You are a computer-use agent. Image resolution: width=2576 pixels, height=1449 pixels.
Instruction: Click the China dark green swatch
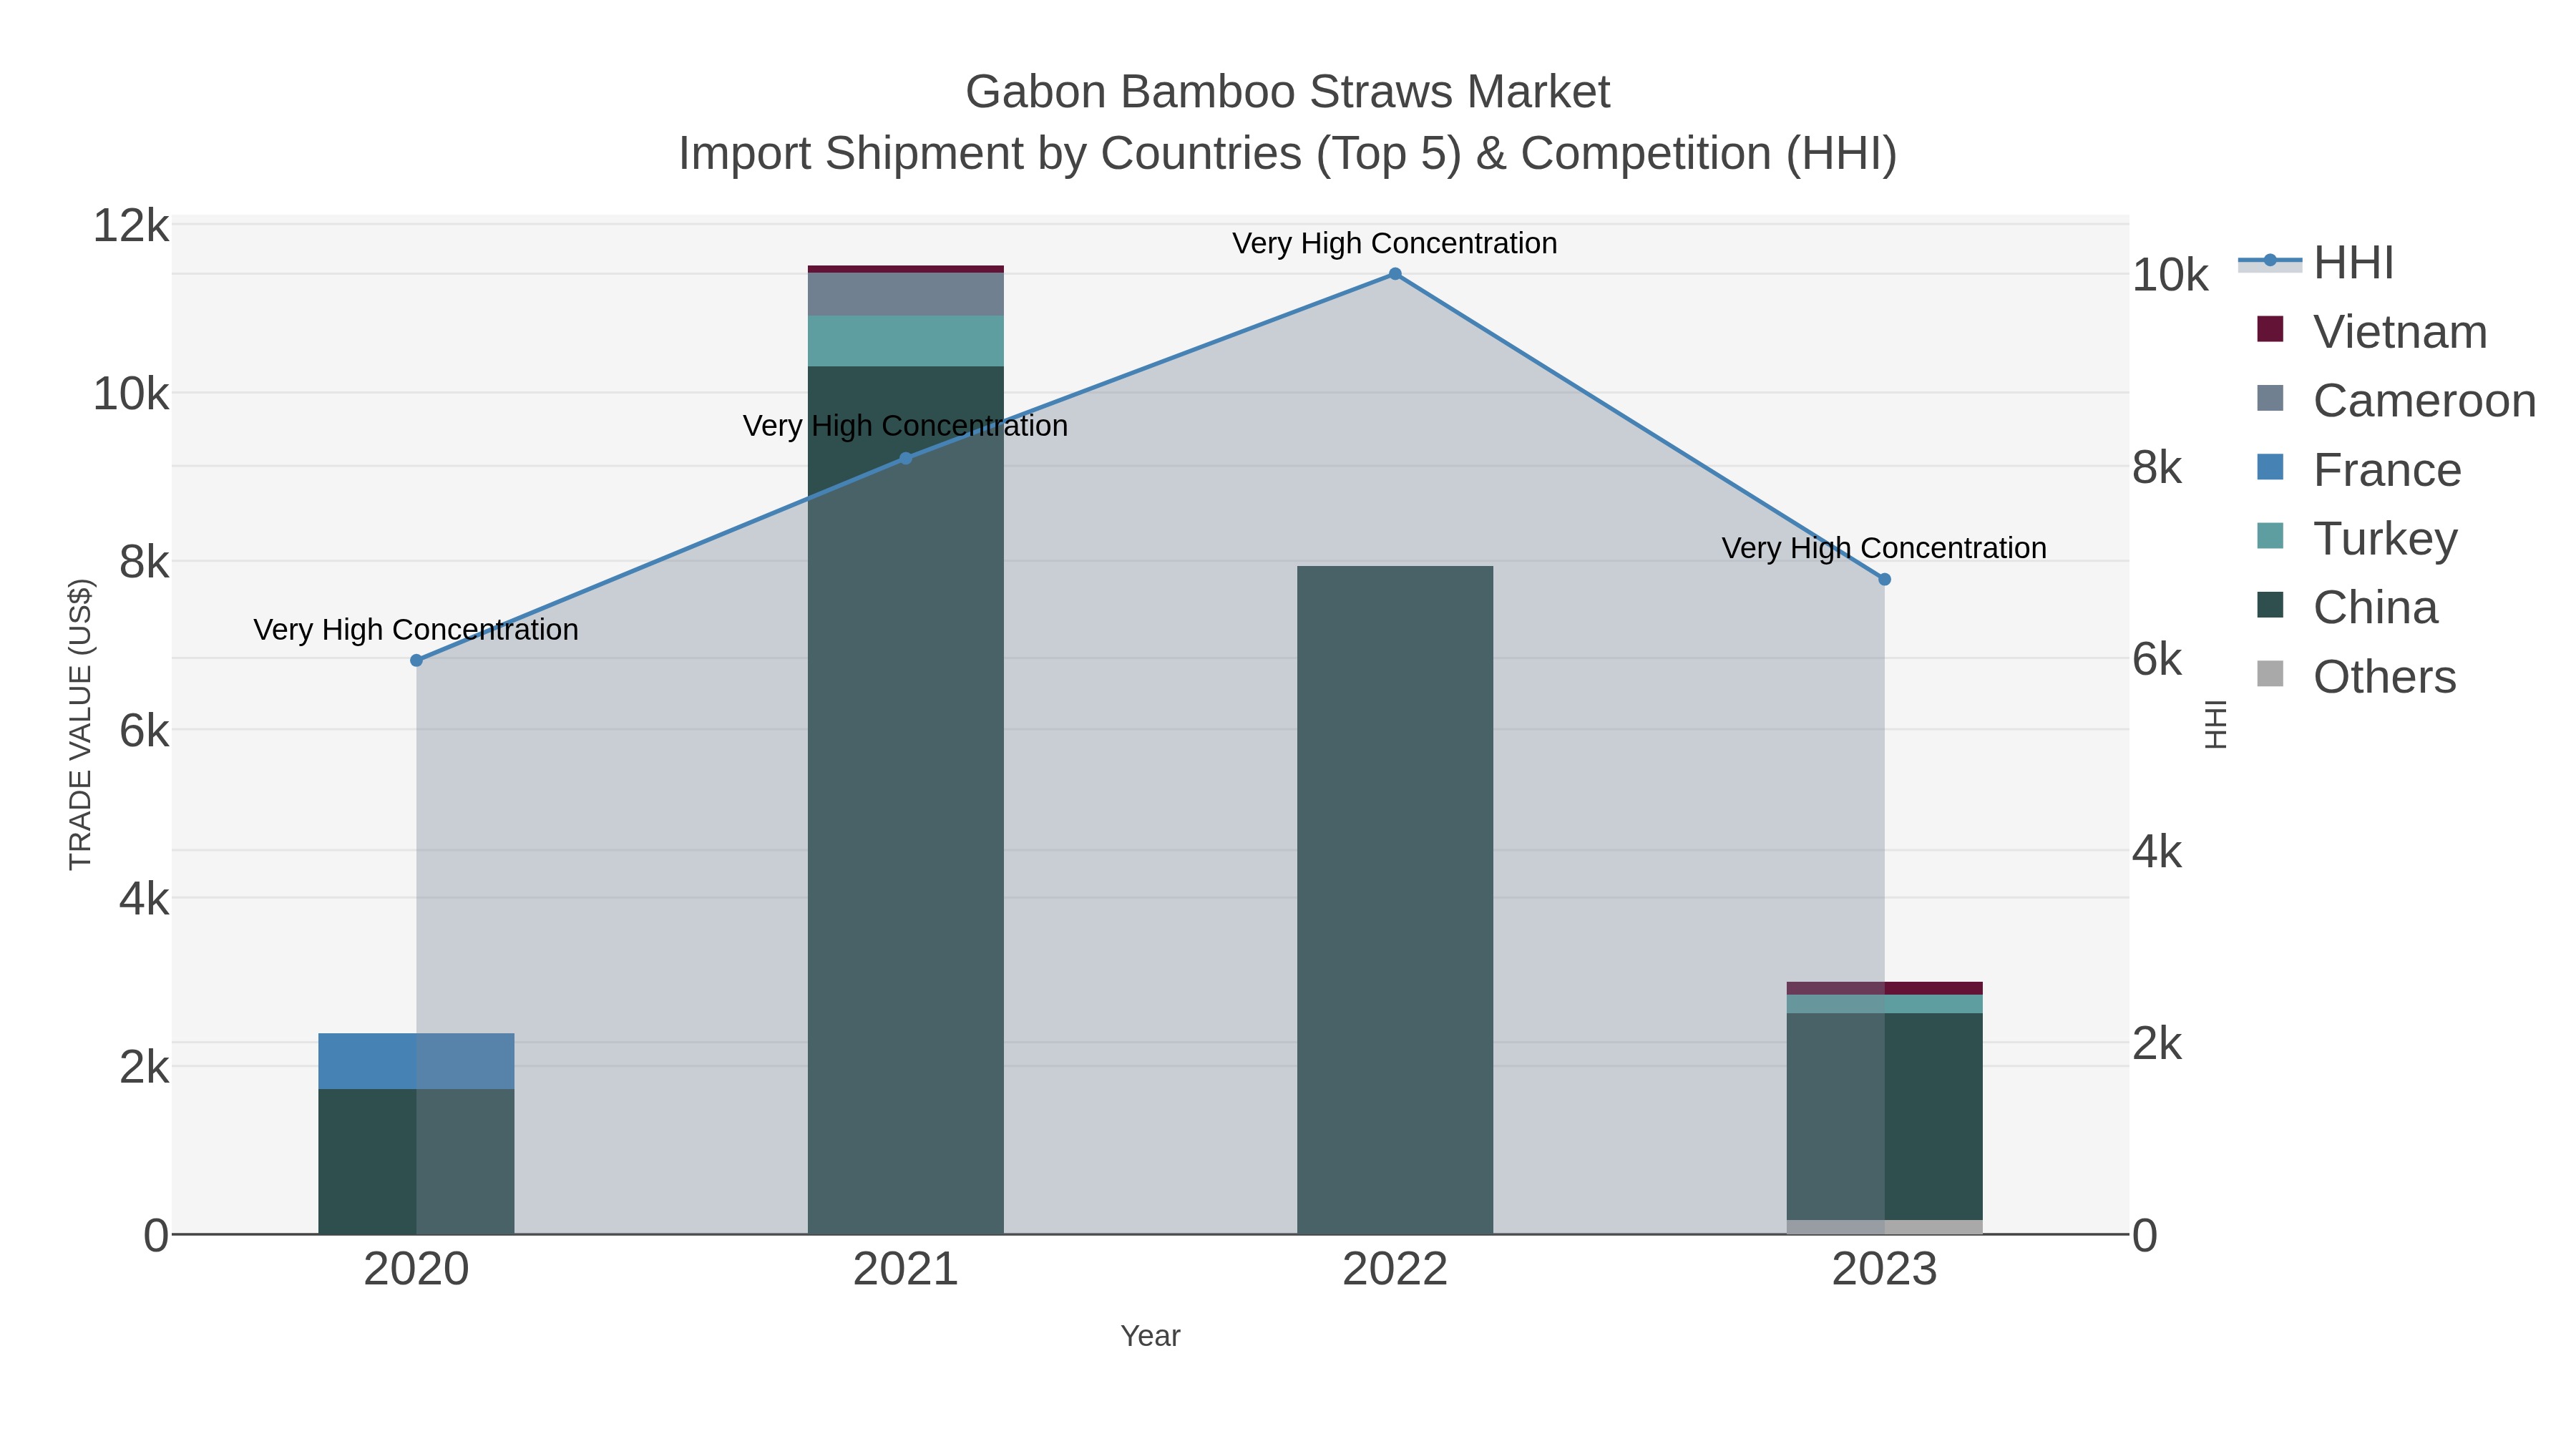tap(2270, 605)
